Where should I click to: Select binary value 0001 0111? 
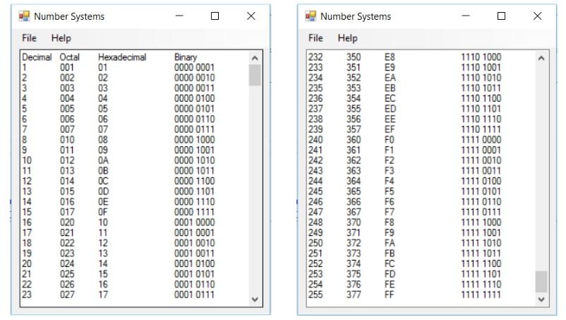point(194,295)
